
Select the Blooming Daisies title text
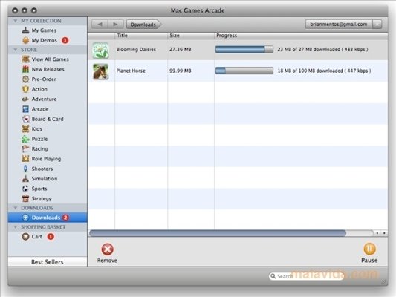click(x=136, y=50)
